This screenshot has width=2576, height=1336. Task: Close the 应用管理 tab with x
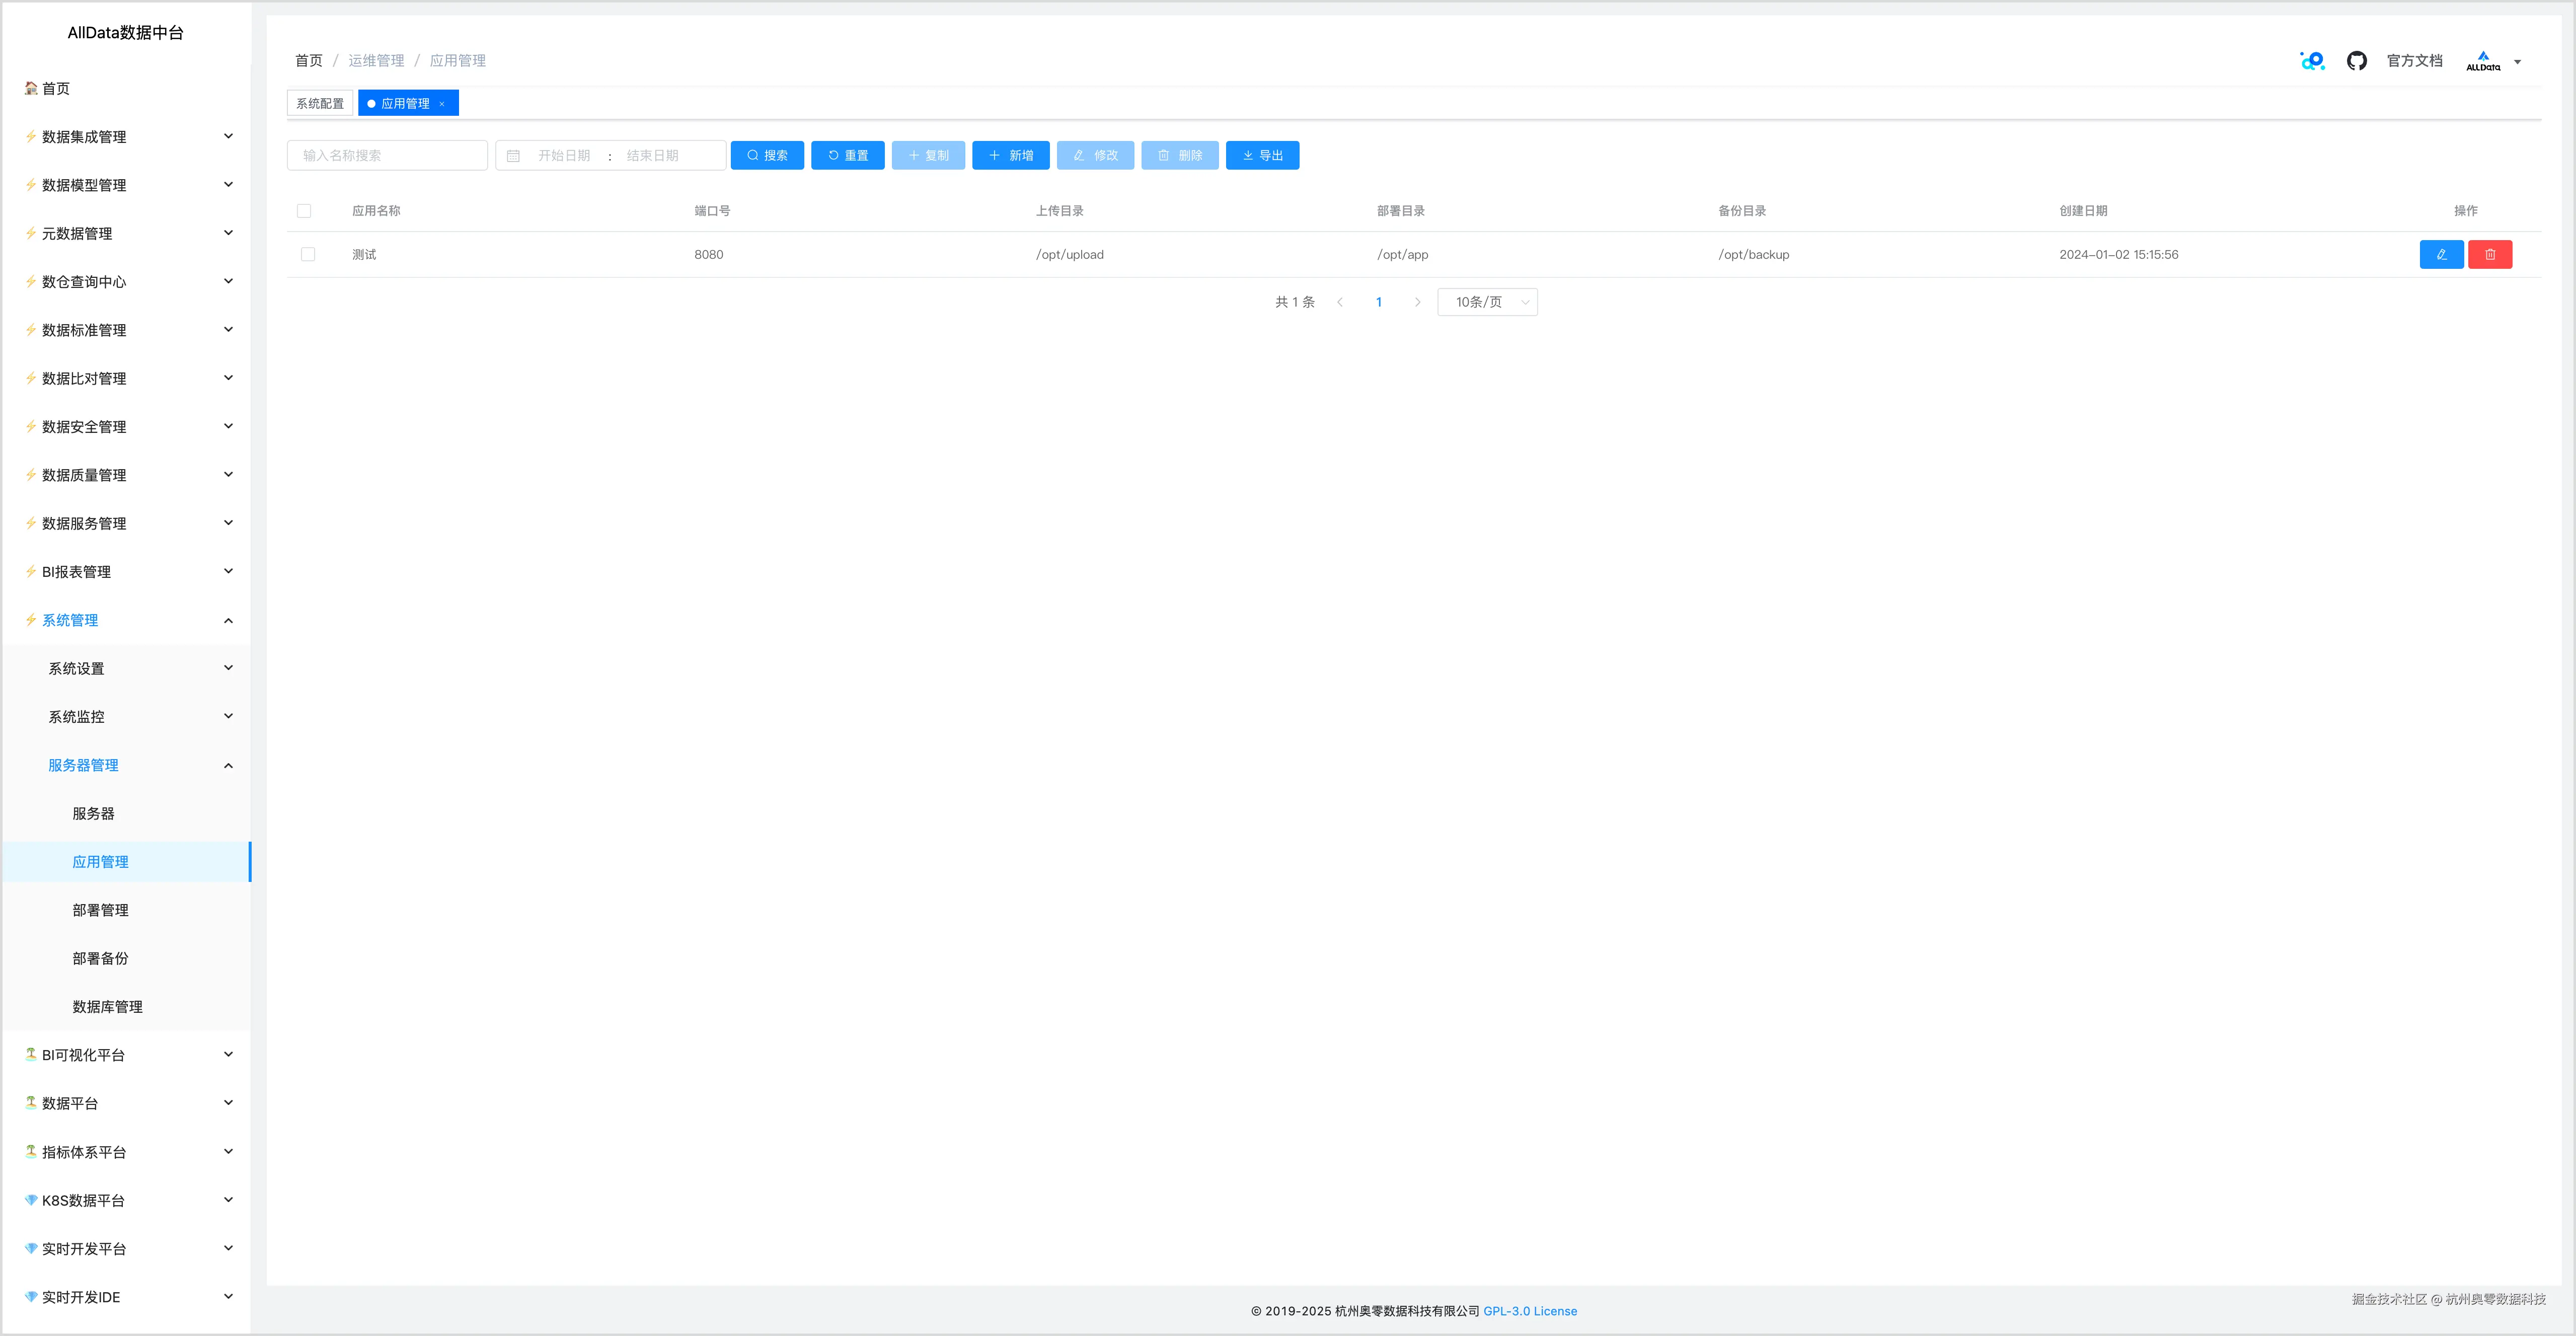pos(442,104)
